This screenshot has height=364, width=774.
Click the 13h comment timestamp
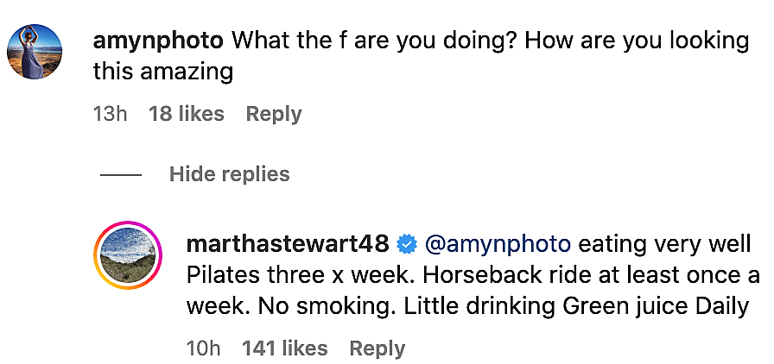(x=110, y=114)
